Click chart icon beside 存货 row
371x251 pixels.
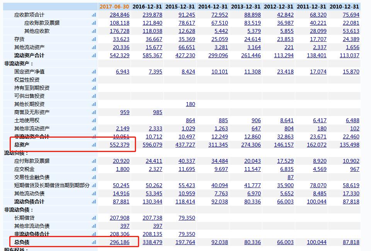point(94,39)
